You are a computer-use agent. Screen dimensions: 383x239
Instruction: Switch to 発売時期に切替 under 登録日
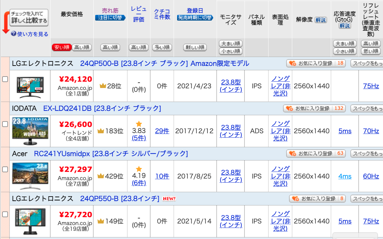tap(195, 18)
